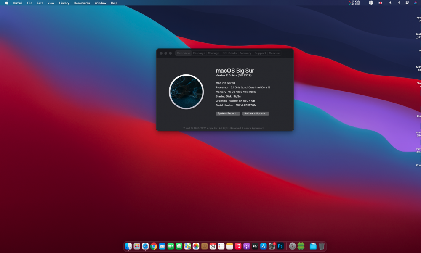Click the 16 GB 1333 MHz DDR3 text
Screen dimensions: 421x253
coord(242,92)
